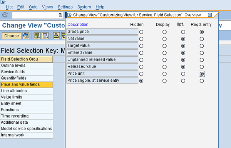Set Target value to Display

(164, 46)
